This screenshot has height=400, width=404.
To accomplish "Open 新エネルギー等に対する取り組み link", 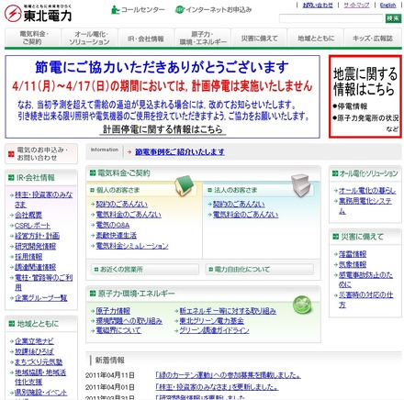I will pos(228,311).
